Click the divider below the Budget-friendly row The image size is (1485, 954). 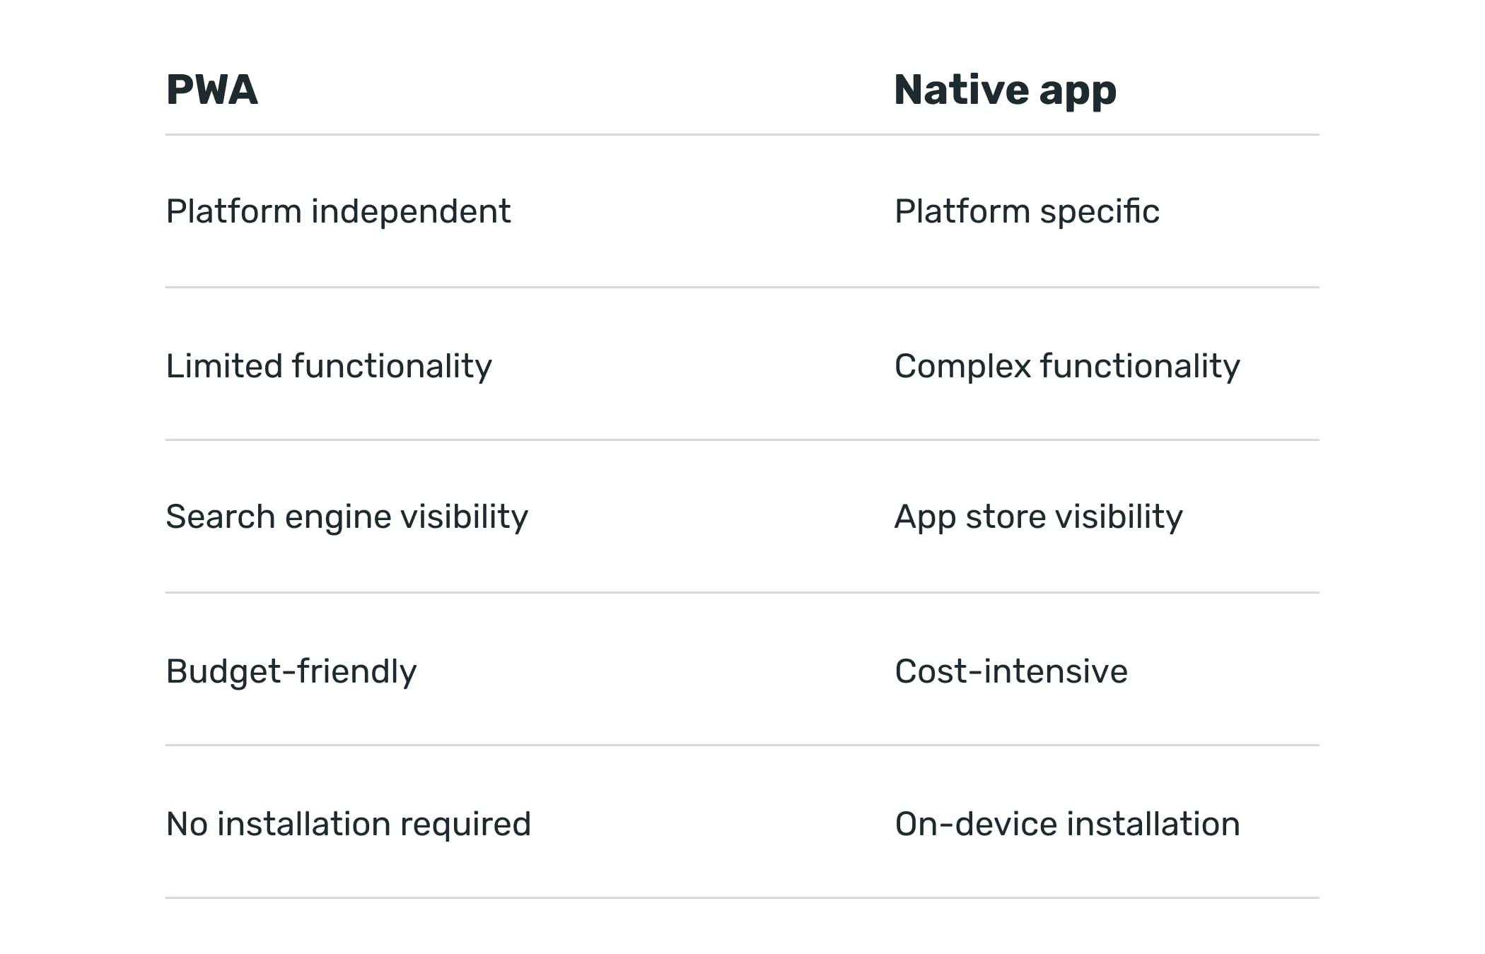click(x=742, y=745)
